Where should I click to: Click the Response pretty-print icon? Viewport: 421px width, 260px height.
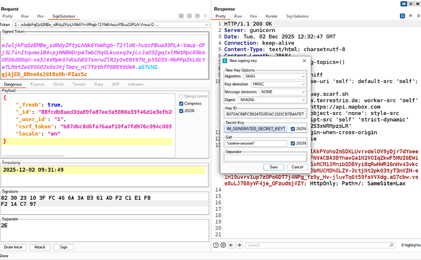pos(402,16)
